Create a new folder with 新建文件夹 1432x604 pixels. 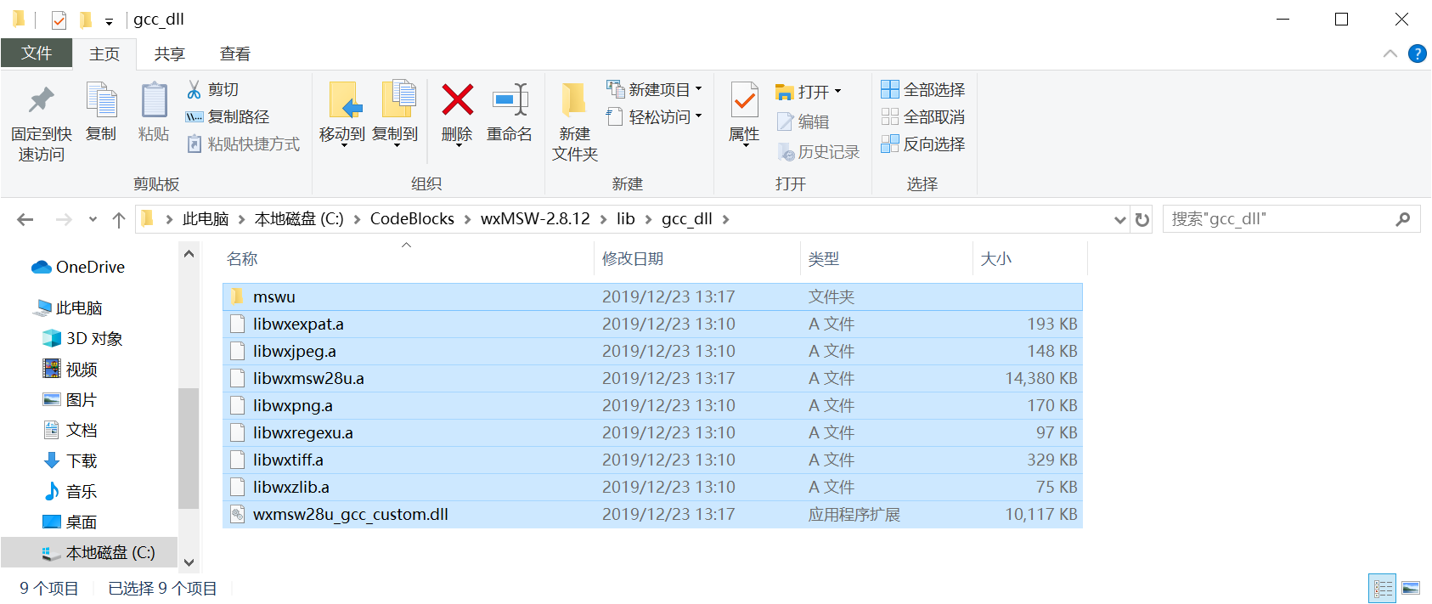coord(575,121)
